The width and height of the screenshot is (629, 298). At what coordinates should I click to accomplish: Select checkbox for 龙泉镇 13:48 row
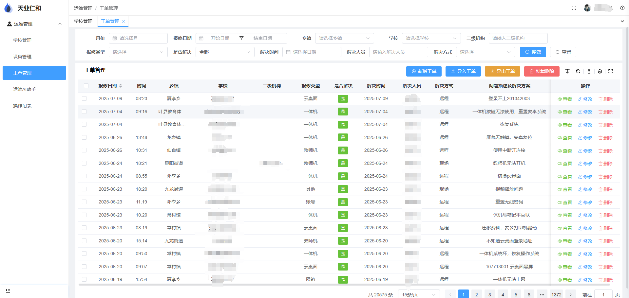[x=84, y=137]
